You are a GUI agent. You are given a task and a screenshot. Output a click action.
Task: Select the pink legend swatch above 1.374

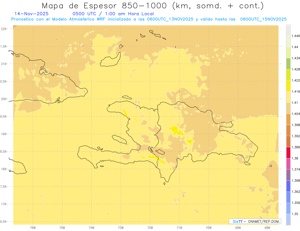click(x=288, y=164)
